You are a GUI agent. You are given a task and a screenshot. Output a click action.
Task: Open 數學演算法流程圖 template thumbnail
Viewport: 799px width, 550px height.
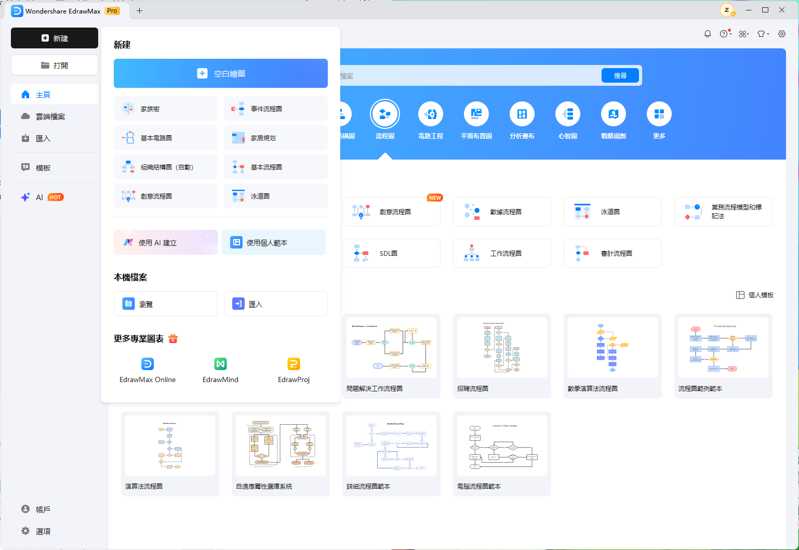point(612,348)
